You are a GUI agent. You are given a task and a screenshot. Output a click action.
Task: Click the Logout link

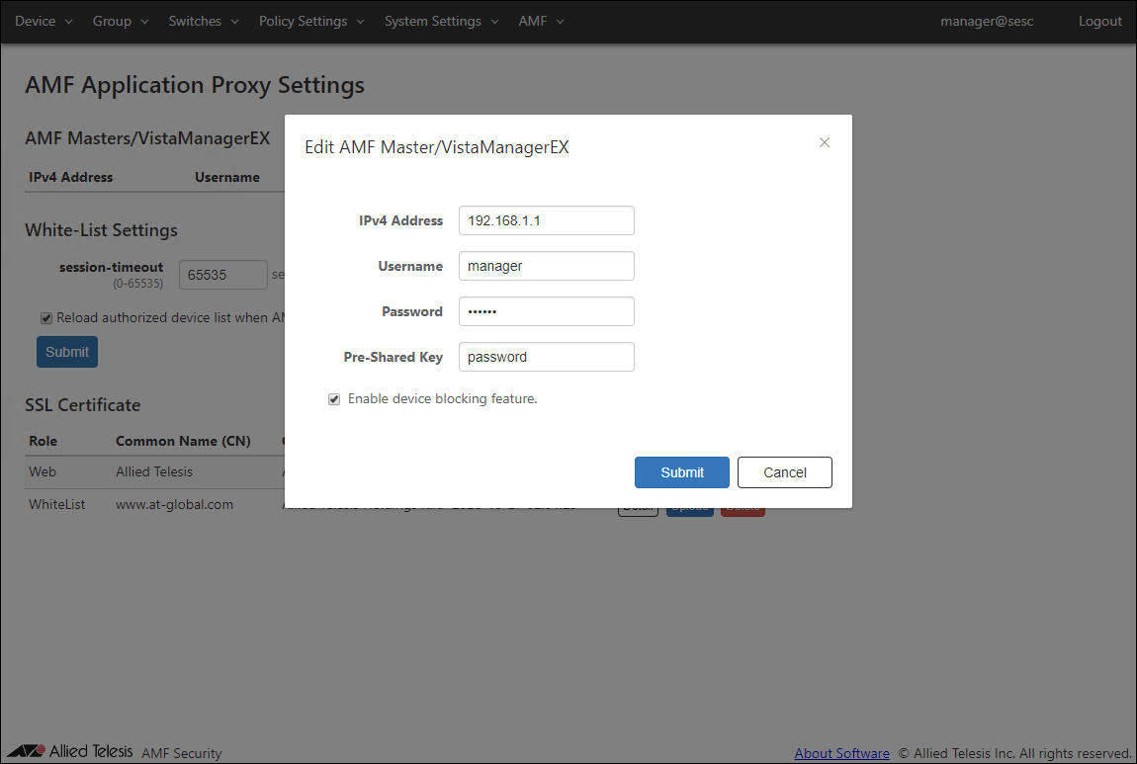pyautogui.click(x=1099, y=21)
